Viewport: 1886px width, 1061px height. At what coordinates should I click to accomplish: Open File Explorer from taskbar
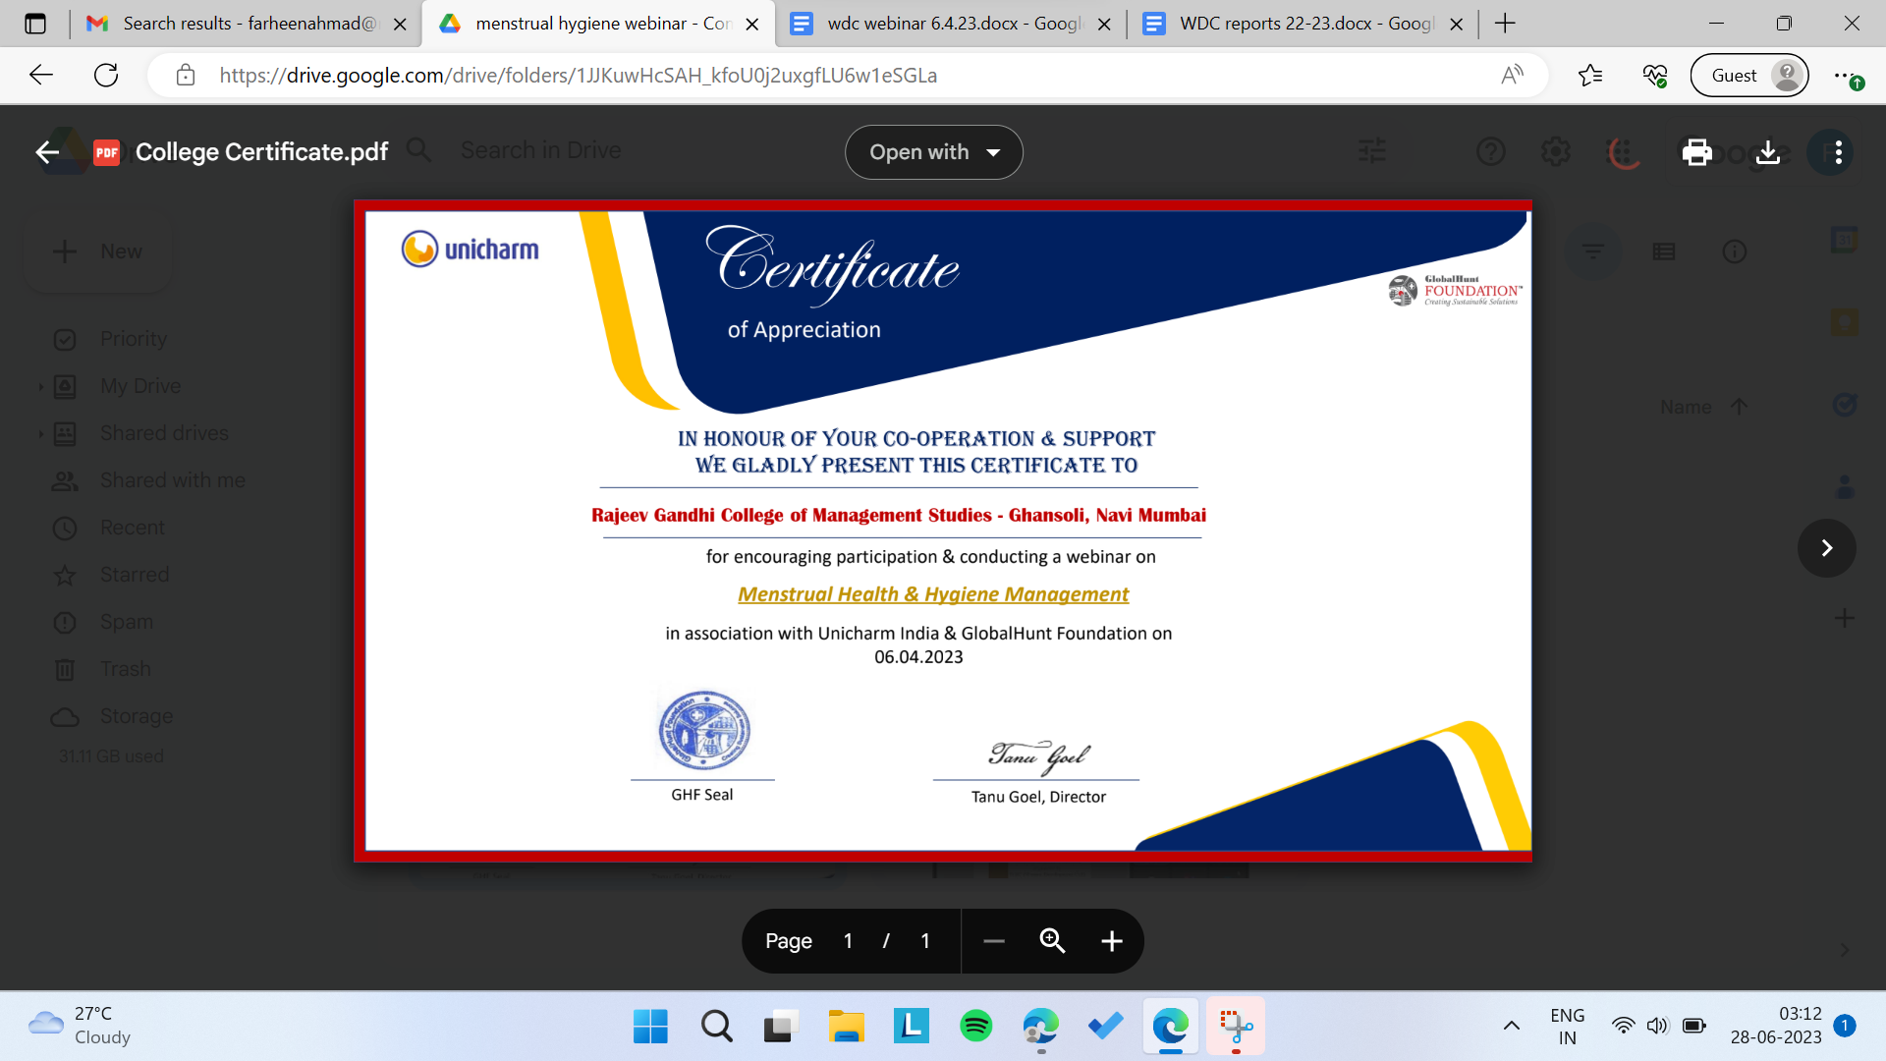(846, 1027)
